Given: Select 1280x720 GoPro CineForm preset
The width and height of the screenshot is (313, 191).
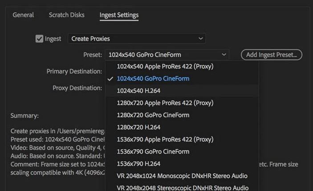Looking at the screenshot, I should pos(182,115).
